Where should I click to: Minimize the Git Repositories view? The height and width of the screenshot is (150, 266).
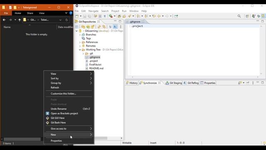[x=115, y=21]
